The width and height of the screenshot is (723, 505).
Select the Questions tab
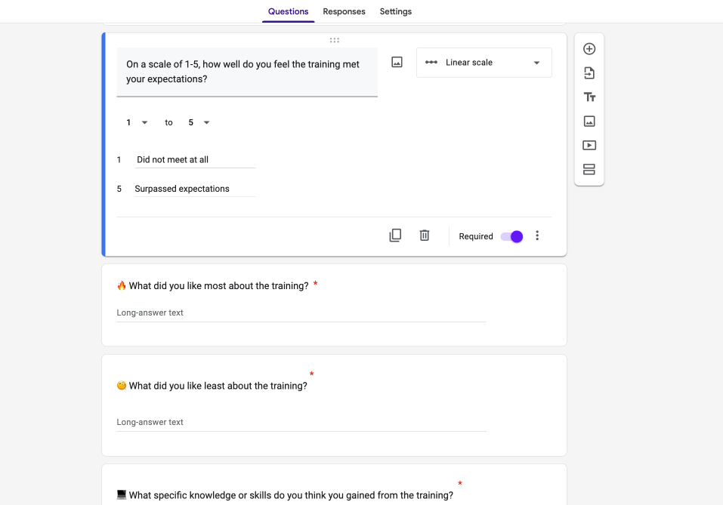click(x=288, y=11)
